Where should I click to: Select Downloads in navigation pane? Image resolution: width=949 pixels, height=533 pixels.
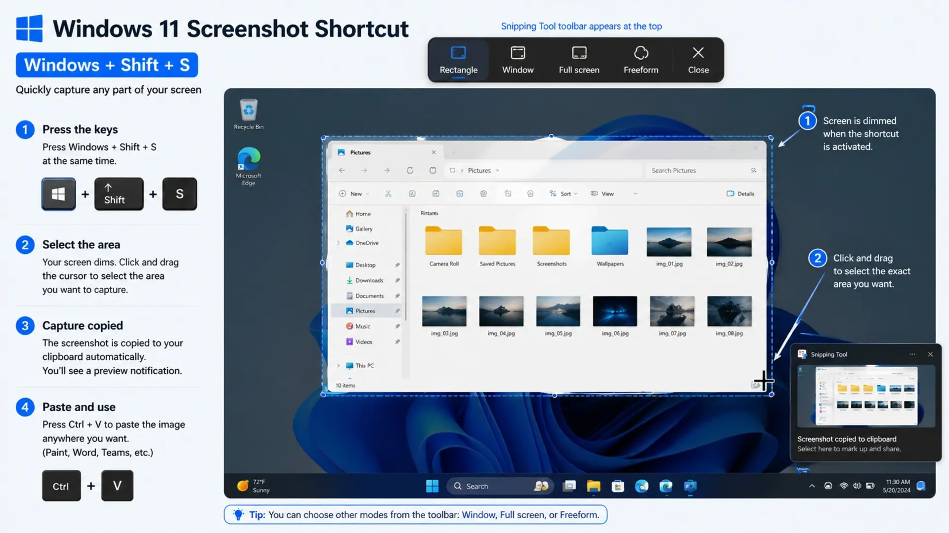point(369,280)
